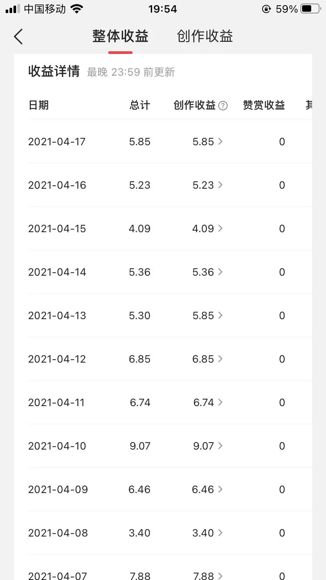Expand the 2021-04-13 创作收益 5.85 entry
326x580 pixels.
pyautogui.click(x=220, y=315)
